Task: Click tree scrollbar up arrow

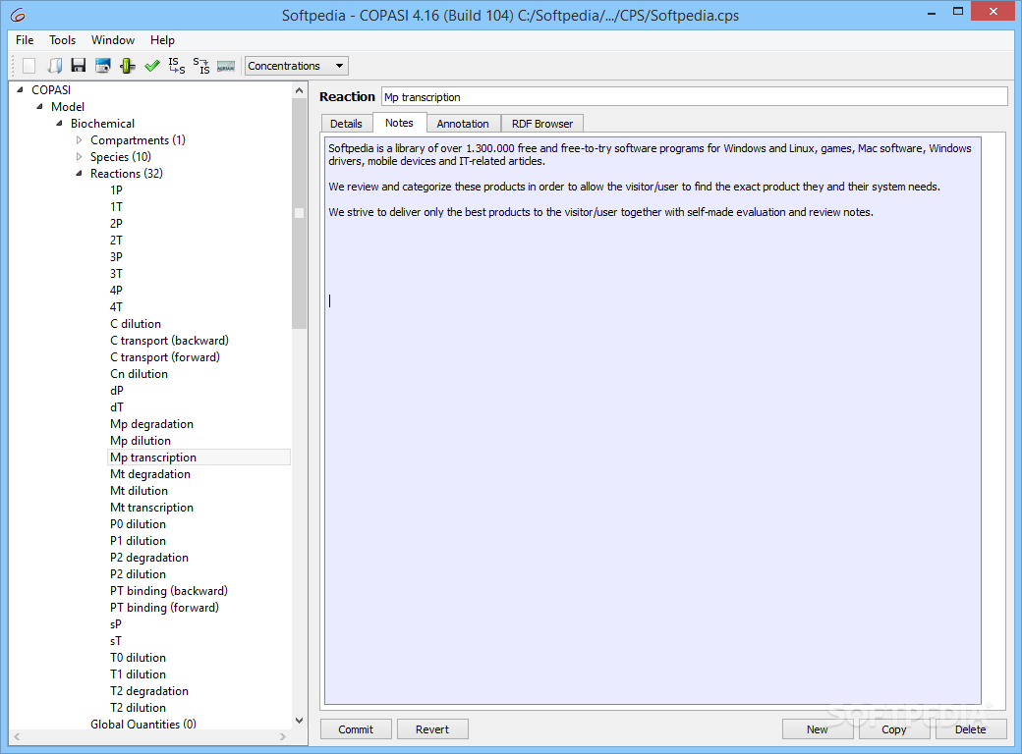Action: [x=299, y=90]
